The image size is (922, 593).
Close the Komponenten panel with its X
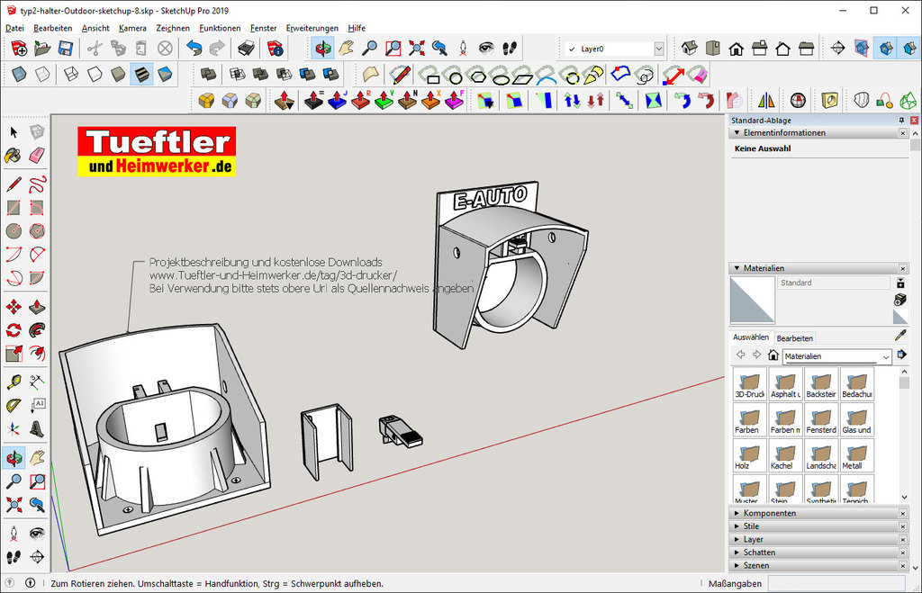(x=902, y=513)
